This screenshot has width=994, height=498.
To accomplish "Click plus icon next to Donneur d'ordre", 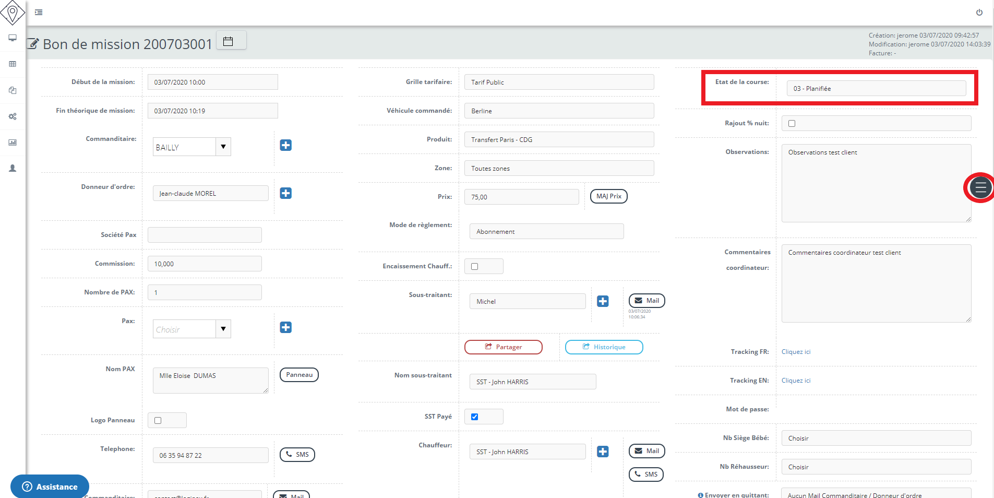I will (x=285, y=193).
